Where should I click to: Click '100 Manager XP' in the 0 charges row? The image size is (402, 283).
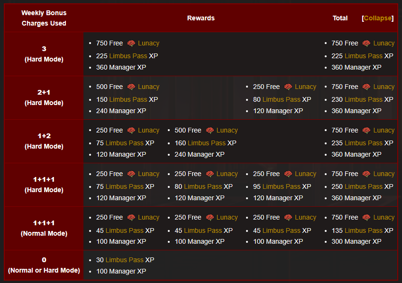[x=121, y=271]
